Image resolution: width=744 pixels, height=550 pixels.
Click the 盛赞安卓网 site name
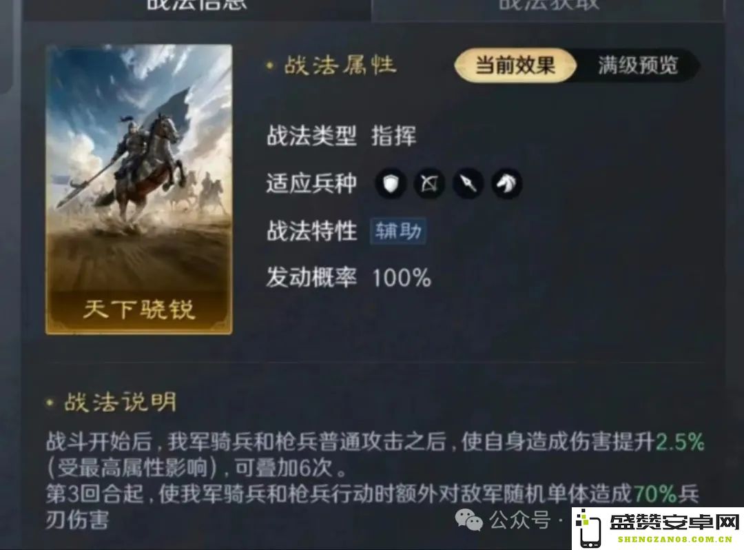674,522
